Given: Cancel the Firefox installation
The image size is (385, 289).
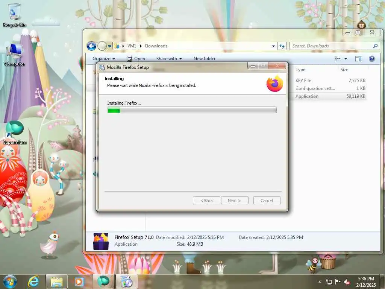Looking at the screenshot, I should point(267,201).
